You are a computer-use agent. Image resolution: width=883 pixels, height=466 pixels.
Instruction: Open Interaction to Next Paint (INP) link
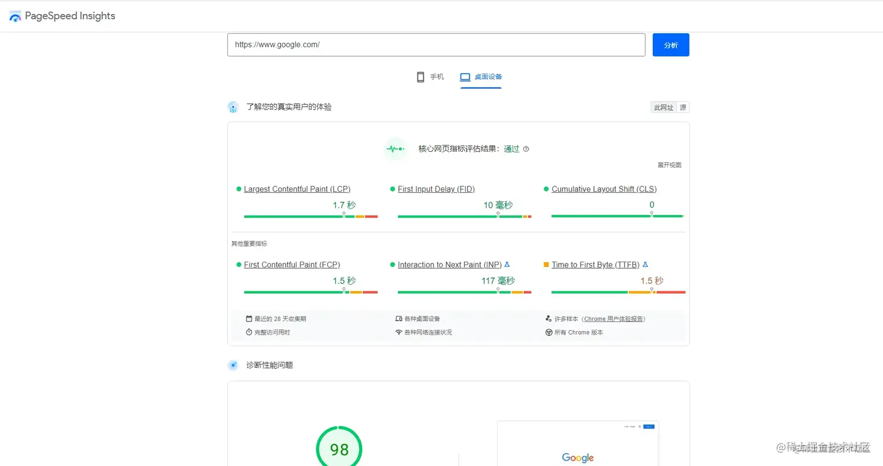(450, 265)
